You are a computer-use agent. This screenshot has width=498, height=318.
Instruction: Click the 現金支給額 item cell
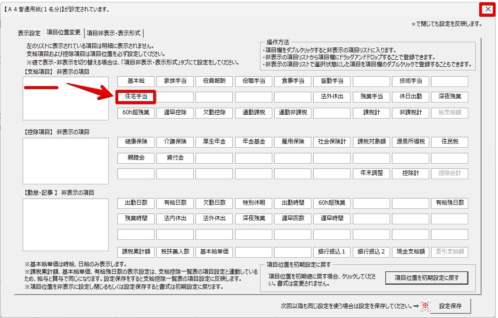tap(410, 252)
